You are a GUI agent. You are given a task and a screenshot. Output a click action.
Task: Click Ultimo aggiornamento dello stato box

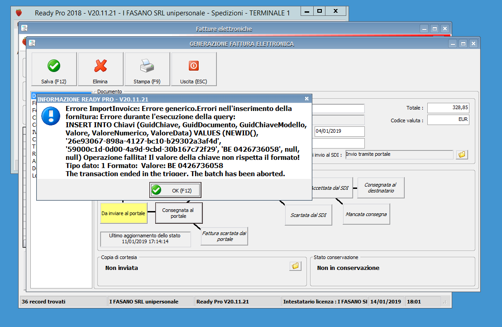(145, 239)
